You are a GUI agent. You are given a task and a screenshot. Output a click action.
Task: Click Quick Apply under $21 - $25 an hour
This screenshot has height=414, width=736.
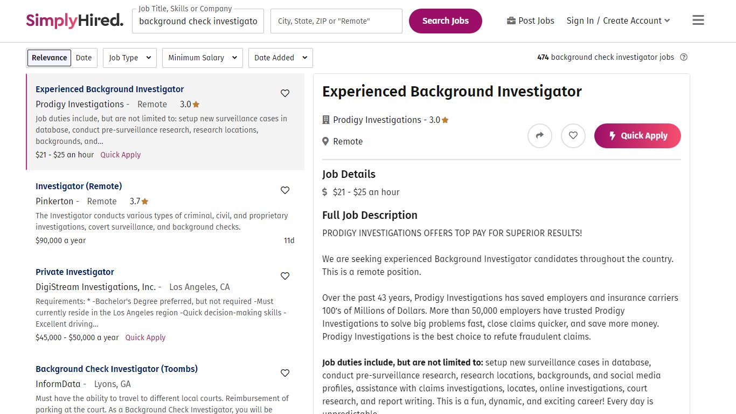pos(121,155)
